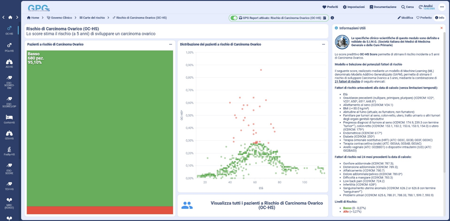Open the MRC (KDIGO) kidney module

pyautogui.click(x=9, y=202)
